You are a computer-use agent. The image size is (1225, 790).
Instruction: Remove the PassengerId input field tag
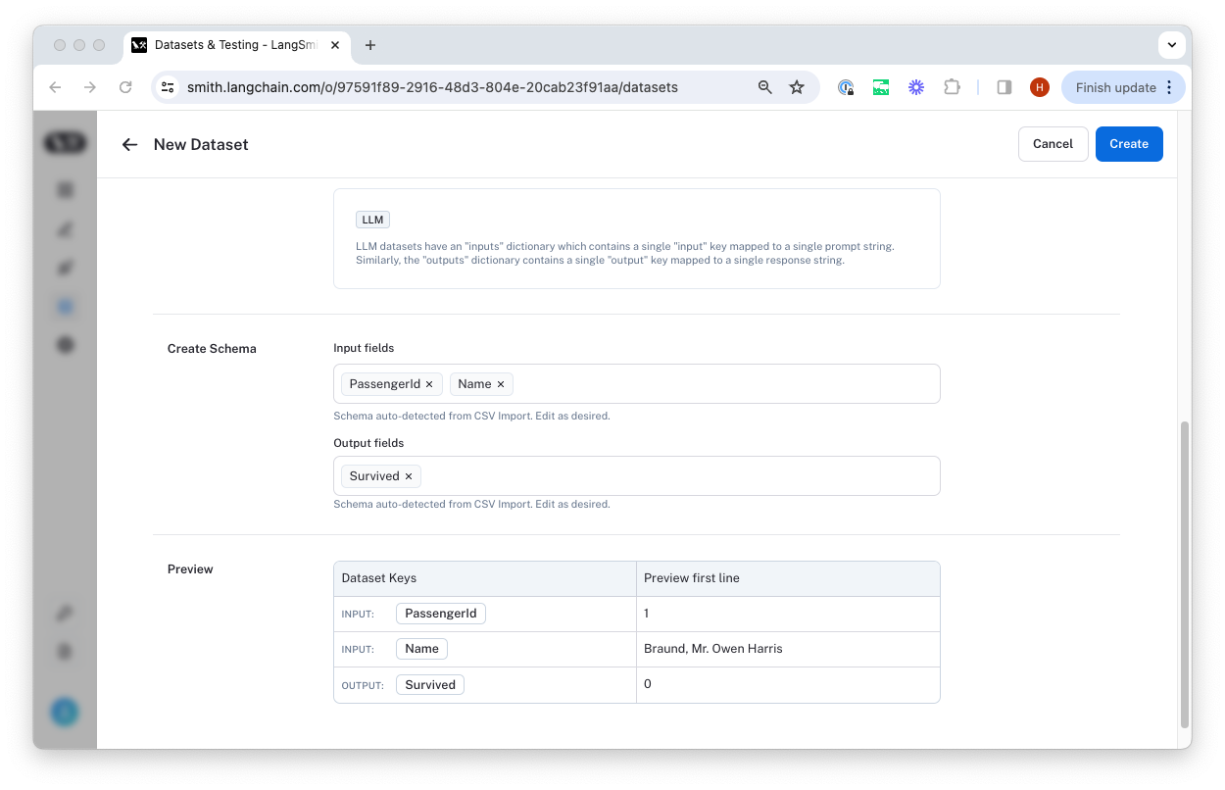point(429,384)
